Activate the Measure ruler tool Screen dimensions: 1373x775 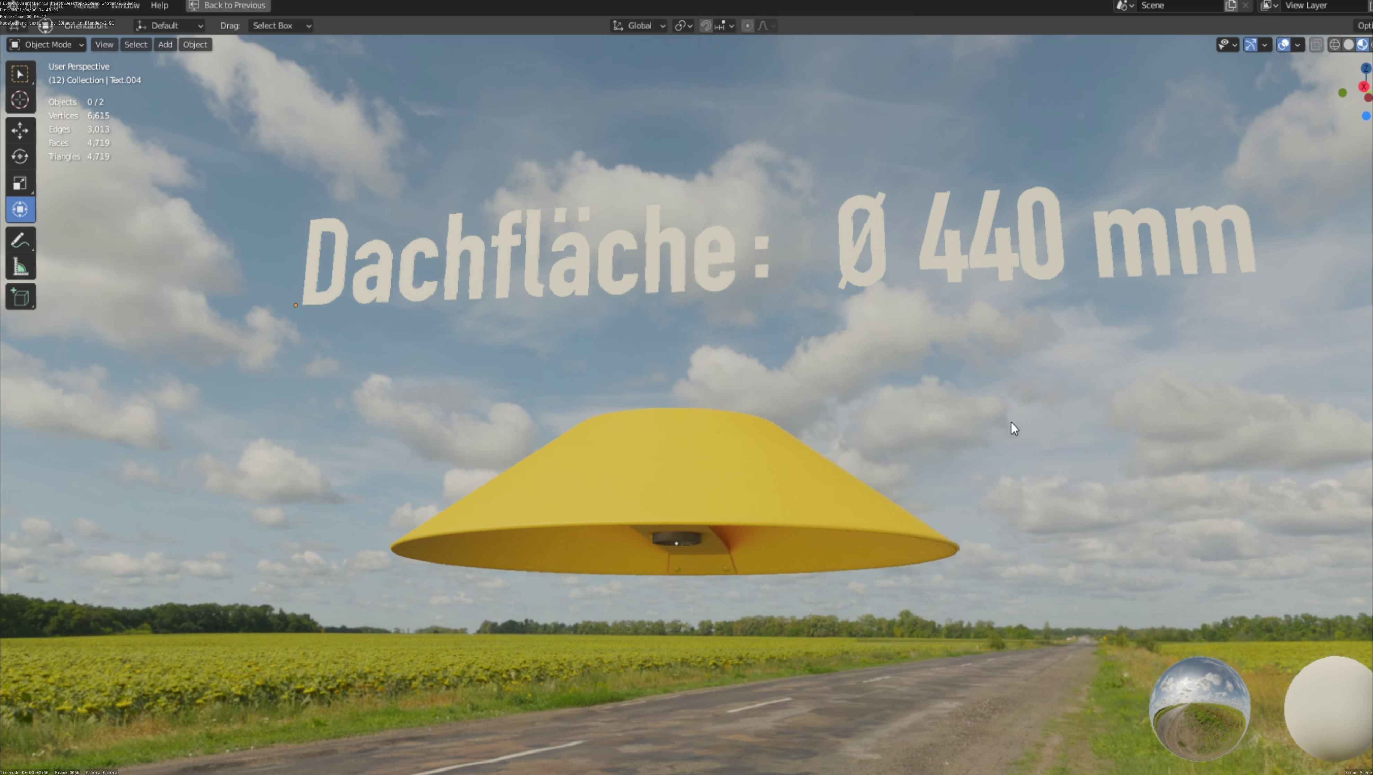20,266
